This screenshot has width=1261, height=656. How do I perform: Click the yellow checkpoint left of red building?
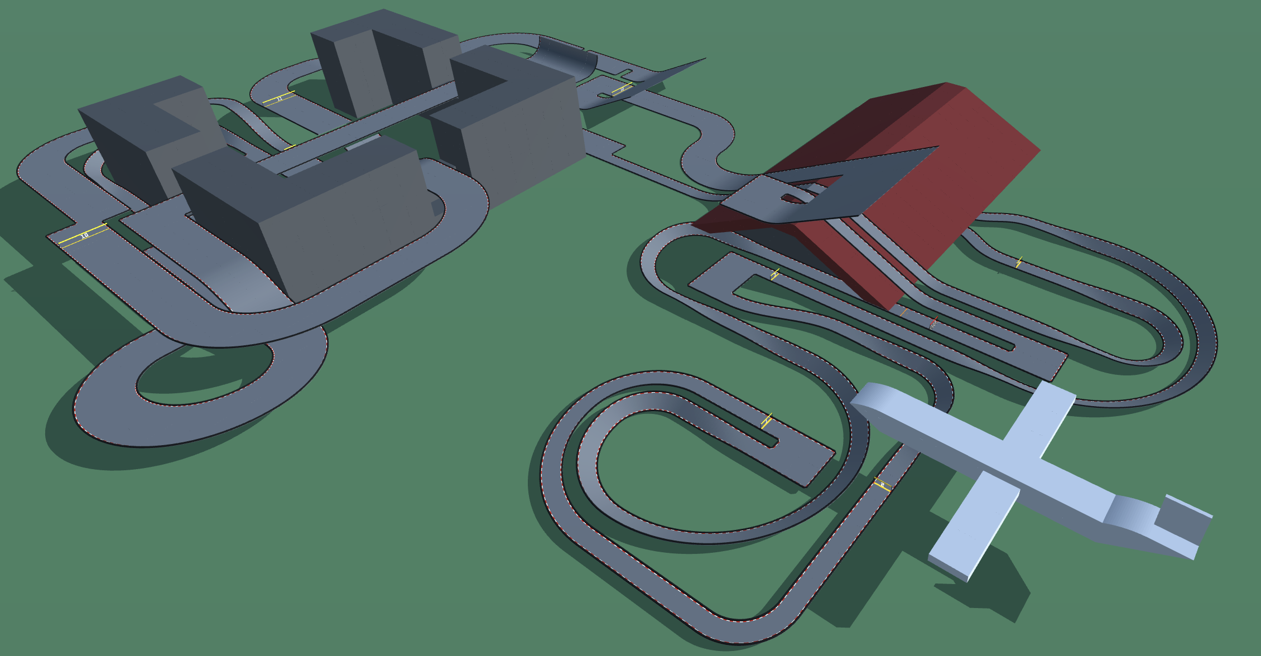(x=774, y=274)
